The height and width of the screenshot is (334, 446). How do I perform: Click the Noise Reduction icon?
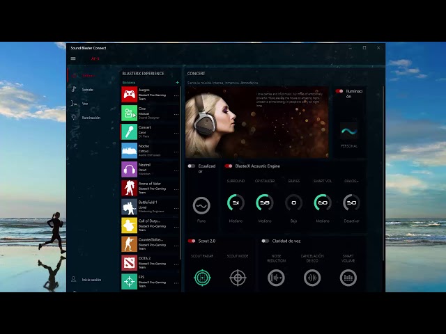[x=276, y=278]
